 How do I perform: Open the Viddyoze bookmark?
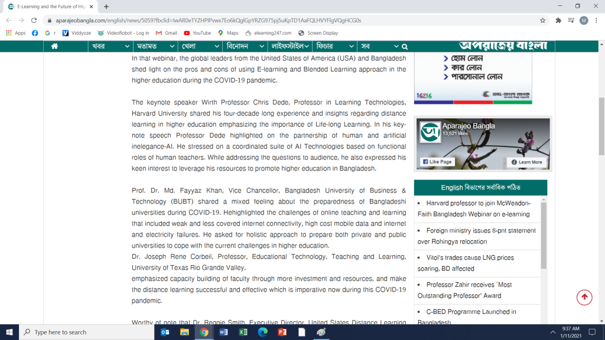tap(77, 33)
